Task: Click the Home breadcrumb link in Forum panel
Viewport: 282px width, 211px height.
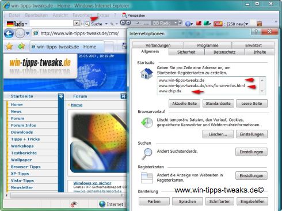Action: point(77,105)
